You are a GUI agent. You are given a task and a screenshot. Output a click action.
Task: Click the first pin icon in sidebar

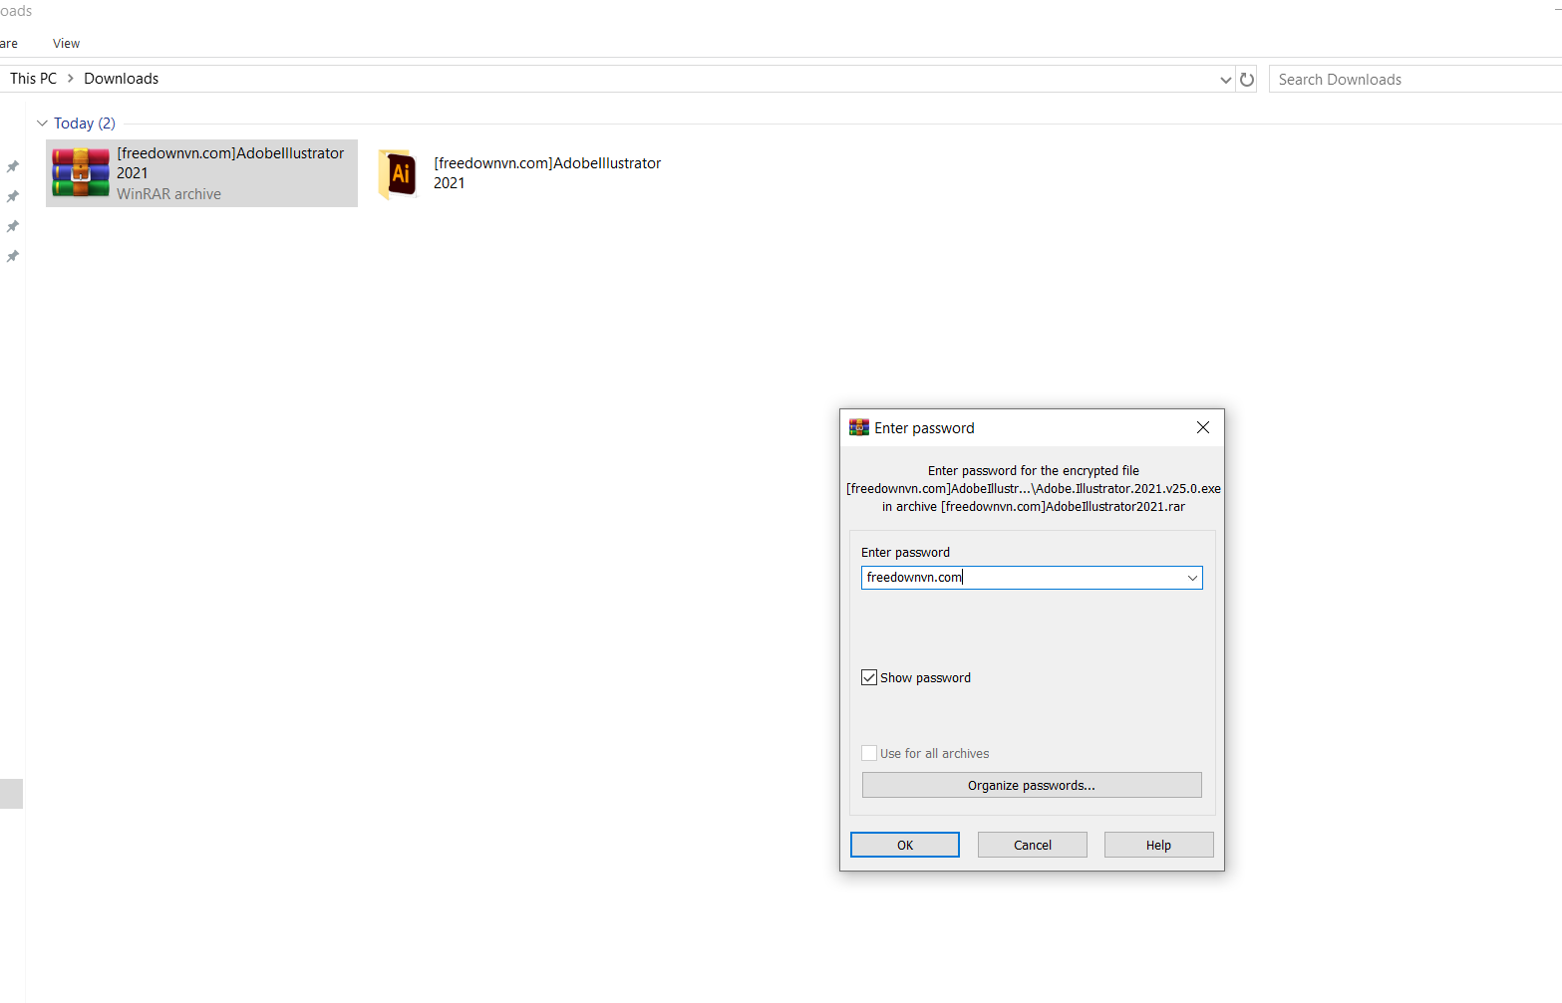[x=13, y=166]
